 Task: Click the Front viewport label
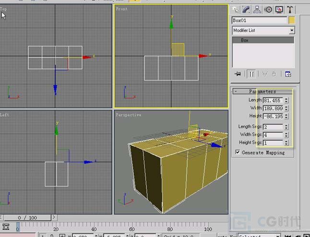click(x=121, y=9)
